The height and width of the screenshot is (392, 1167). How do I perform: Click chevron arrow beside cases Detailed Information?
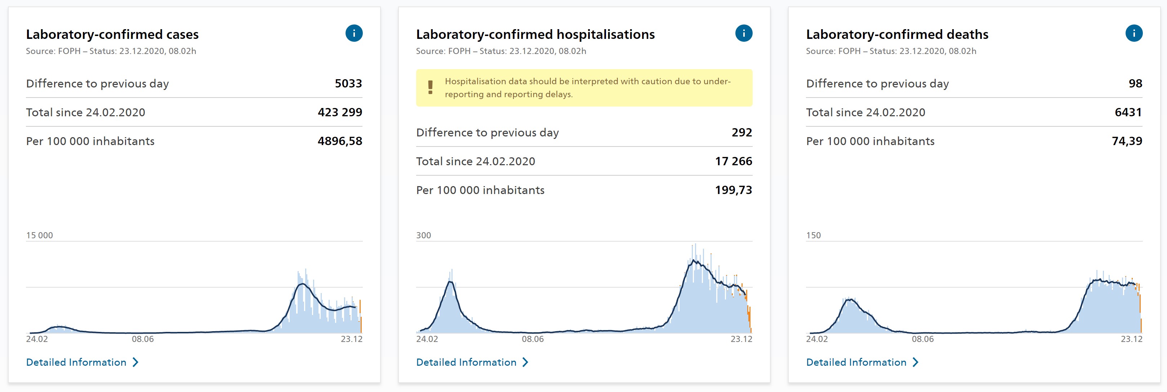135,362
